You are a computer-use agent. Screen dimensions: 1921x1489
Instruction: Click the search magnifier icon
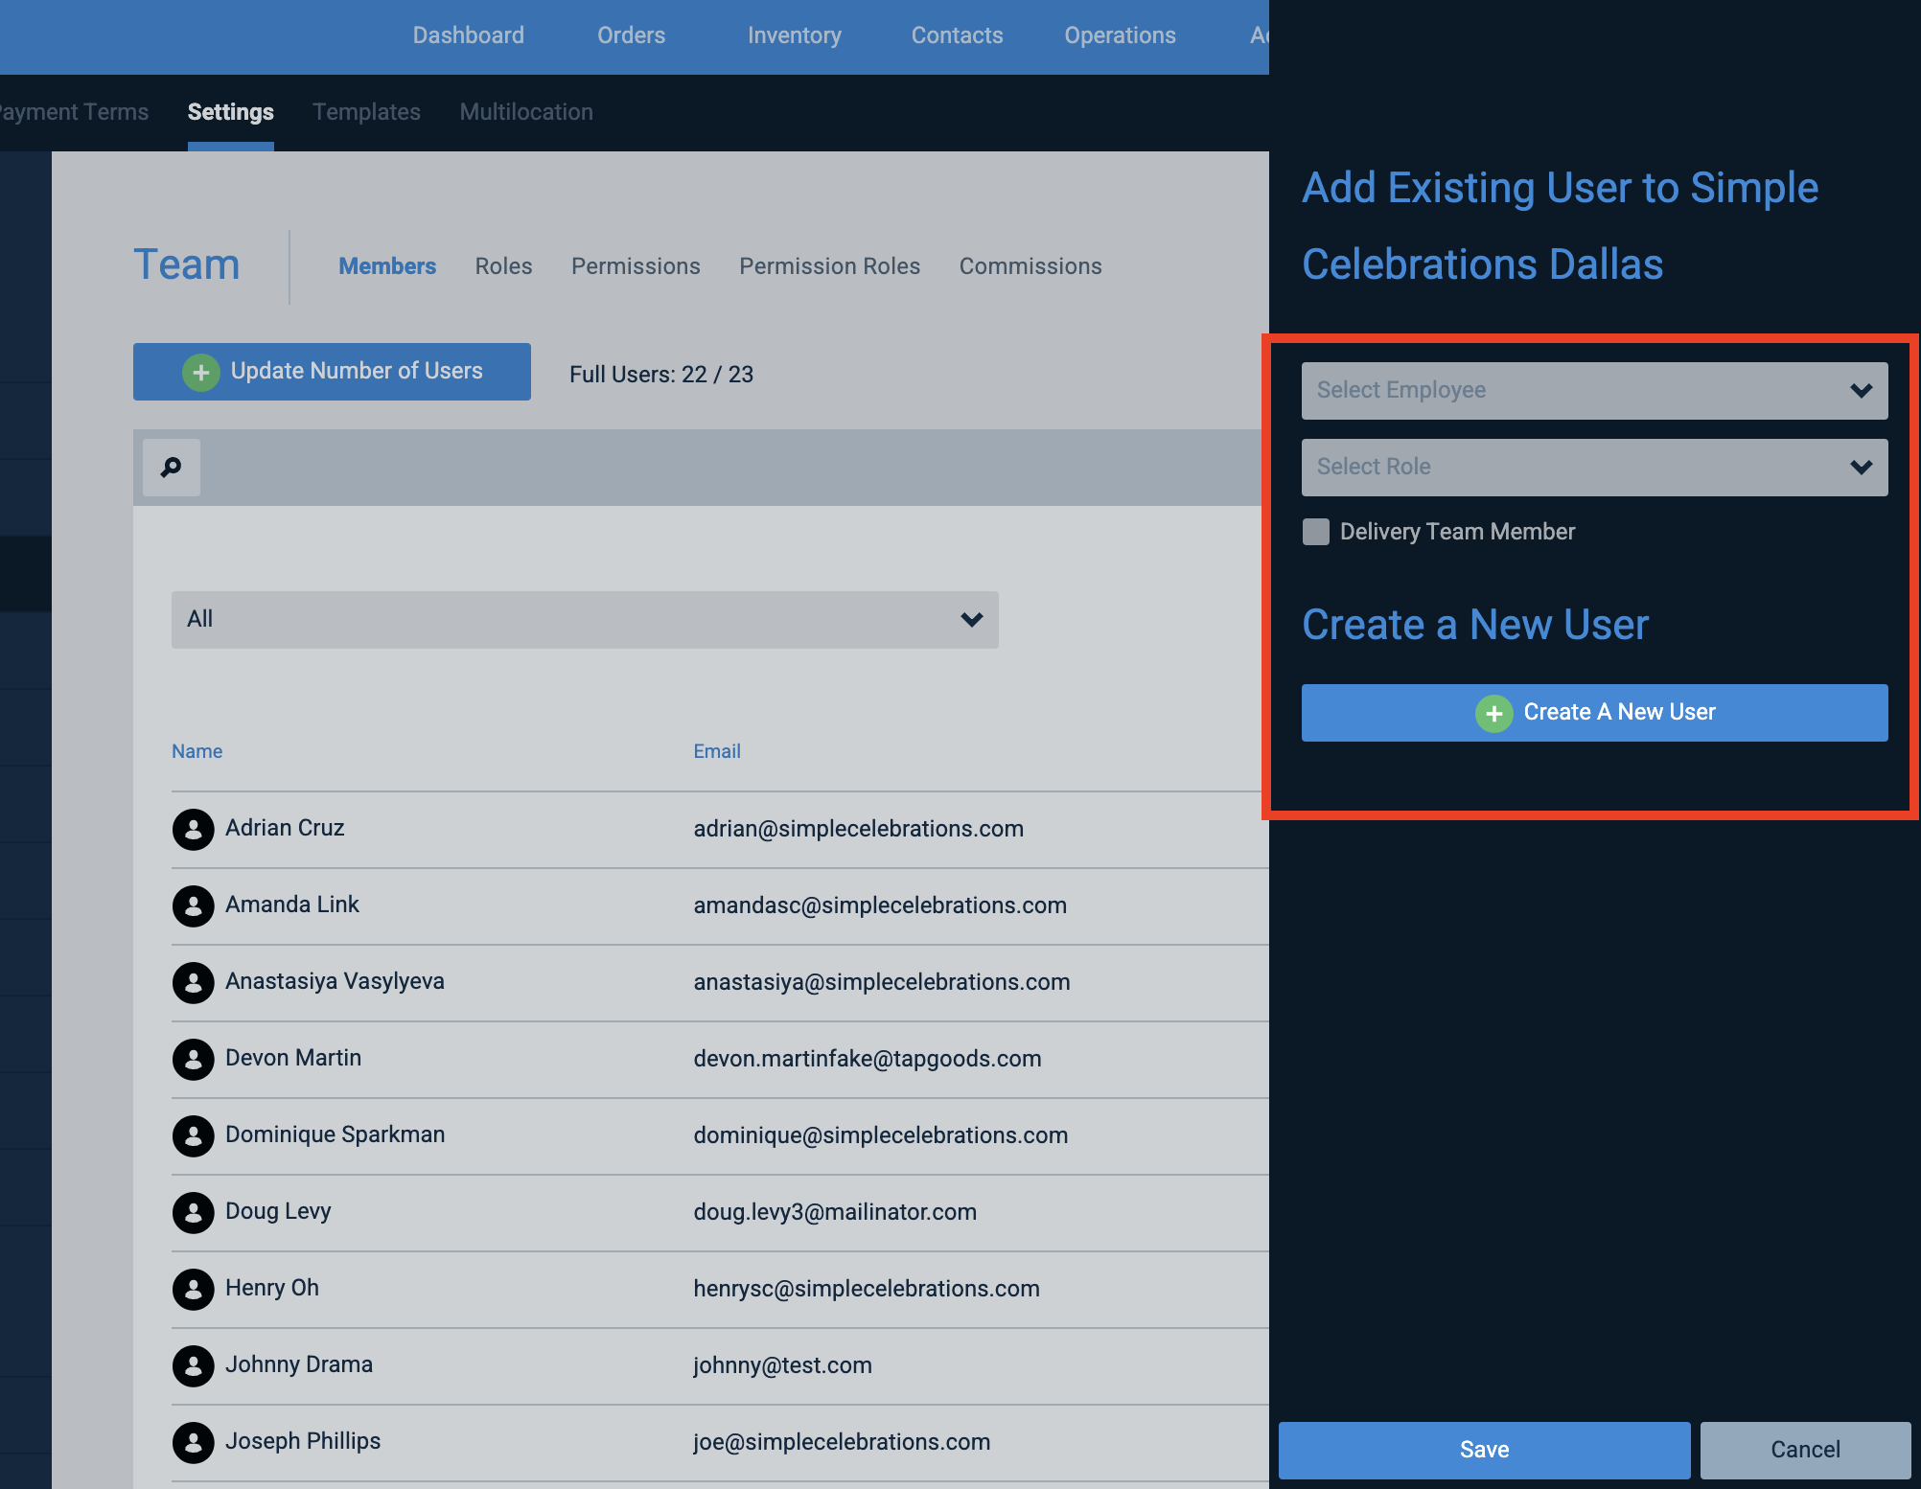tap(172, 468)
